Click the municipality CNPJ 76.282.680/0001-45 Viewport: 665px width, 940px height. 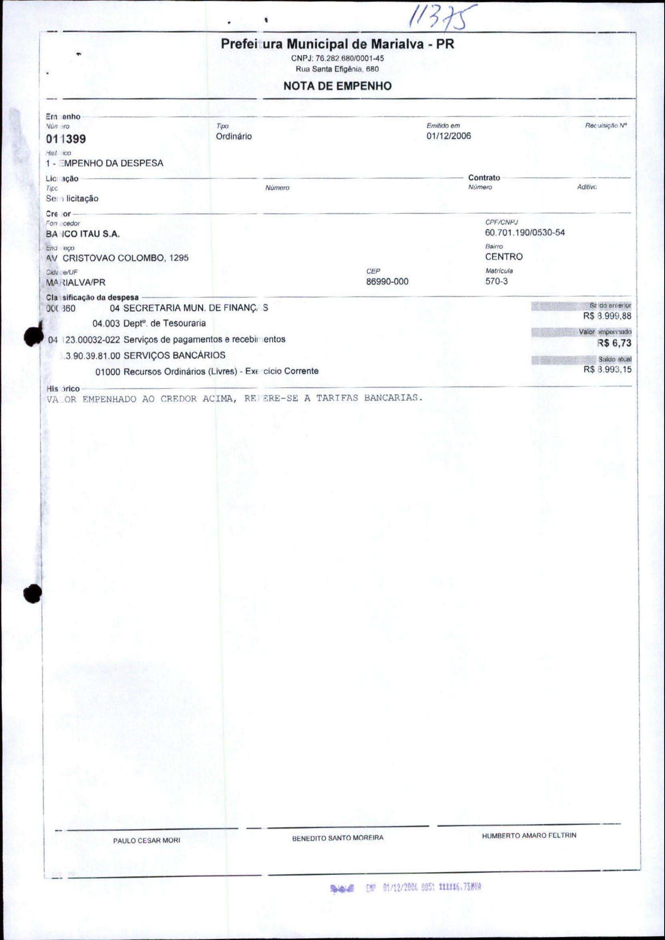(337, 58)
